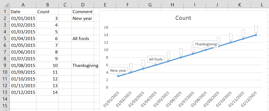Select cell containing 01/12/2015
This screenshot has width=269, height=111.
point(23,92)
